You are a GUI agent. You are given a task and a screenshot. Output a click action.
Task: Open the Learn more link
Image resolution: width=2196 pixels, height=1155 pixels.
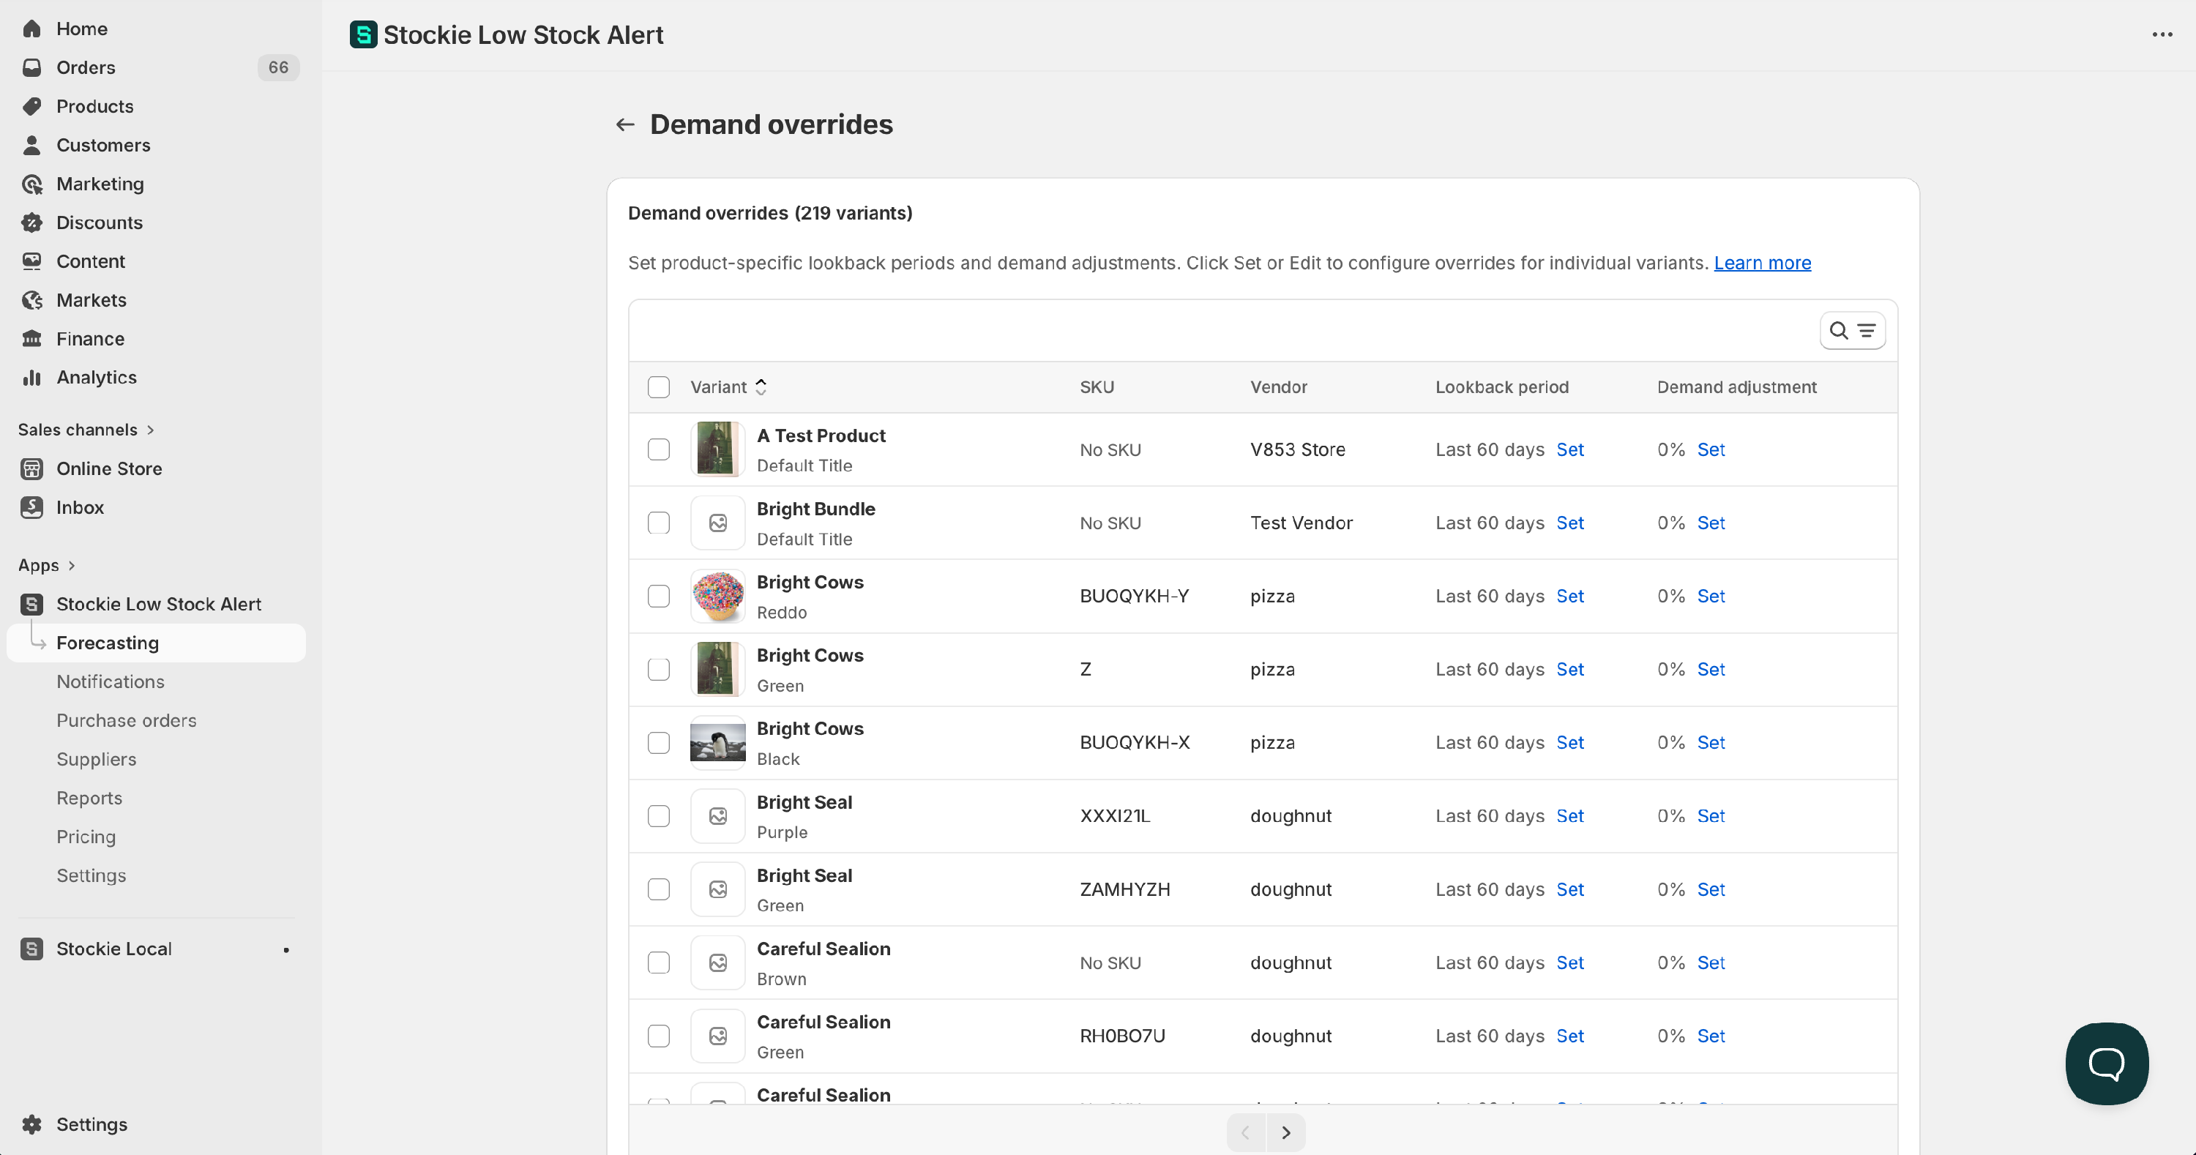[1762, 263]
